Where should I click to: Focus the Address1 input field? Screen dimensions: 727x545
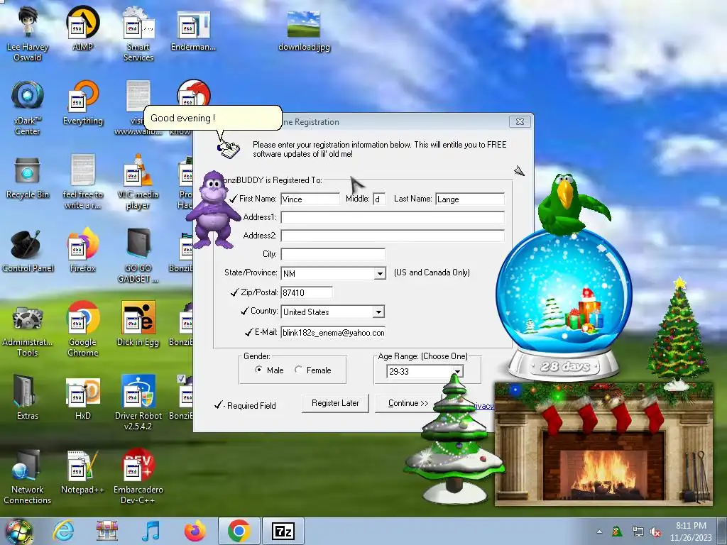(x=392, y=217)
